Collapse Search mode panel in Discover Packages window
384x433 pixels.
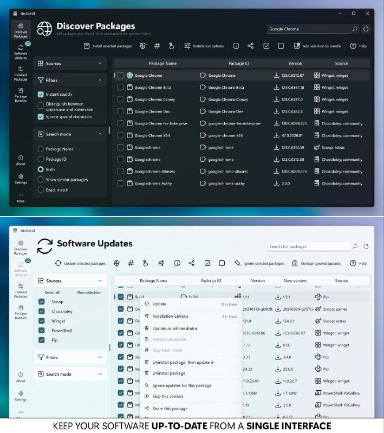tap(100, 134)
